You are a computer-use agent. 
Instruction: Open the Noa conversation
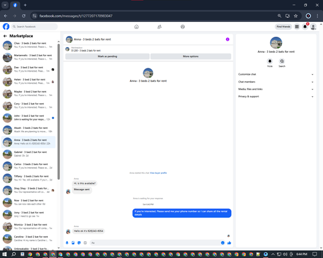tap(28, 203)
